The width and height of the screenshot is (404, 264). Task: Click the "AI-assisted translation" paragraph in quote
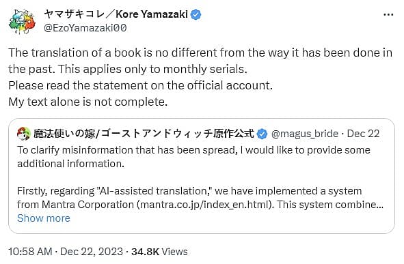click(200, 198)
